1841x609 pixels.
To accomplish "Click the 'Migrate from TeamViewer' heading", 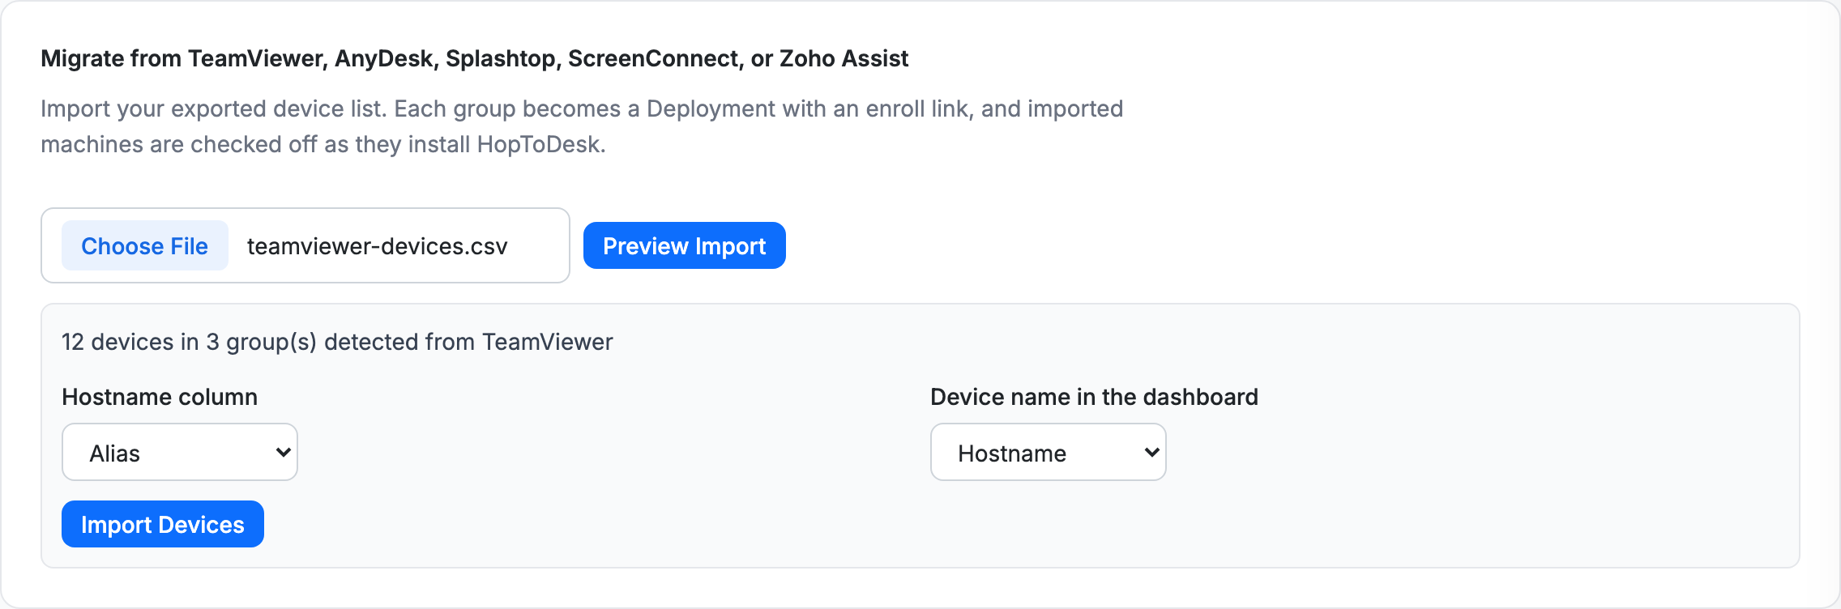I will 475,58.
